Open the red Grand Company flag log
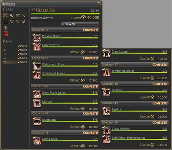Screen dimensions: 172x150 6,34
